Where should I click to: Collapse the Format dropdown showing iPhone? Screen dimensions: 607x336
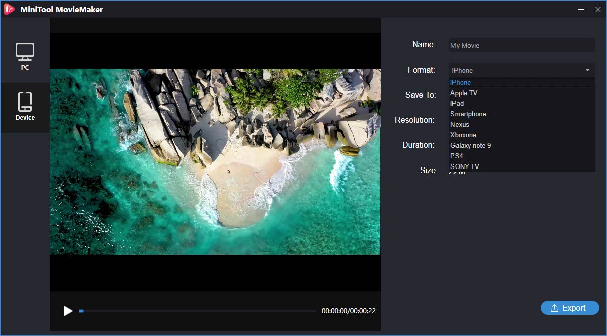point(521,70)
